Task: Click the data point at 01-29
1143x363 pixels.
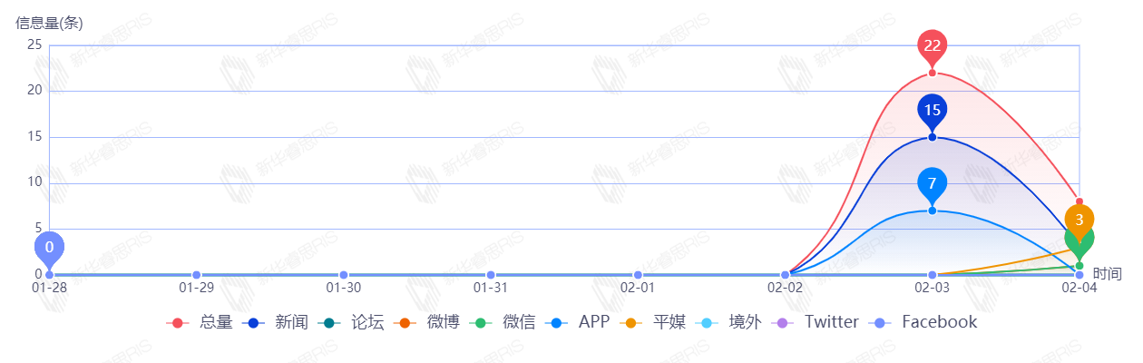Action: [x=196, y=275]
